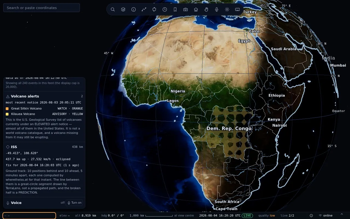Click the Voice section microphone icon
Image resolution: width=350 pixels, height=219 pixels.
8,203
